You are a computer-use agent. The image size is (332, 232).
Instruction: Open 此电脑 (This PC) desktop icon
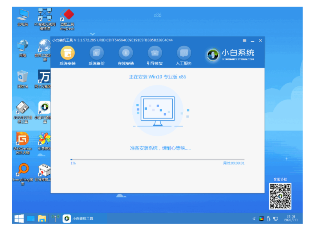pyautogui.click(x=22, y=17)
